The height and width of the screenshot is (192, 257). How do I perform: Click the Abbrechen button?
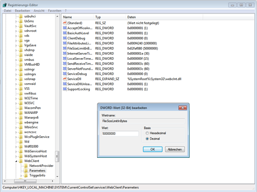(175, 149)
